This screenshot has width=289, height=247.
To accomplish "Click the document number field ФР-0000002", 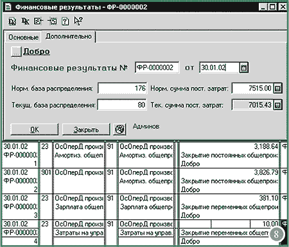I will point(157,68).
